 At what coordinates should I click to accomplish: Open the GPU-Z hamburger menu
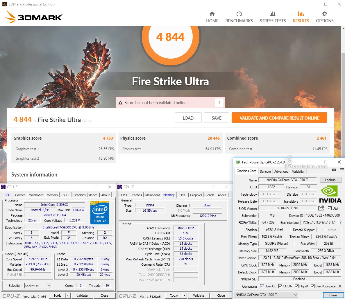(x=342, y=170)
